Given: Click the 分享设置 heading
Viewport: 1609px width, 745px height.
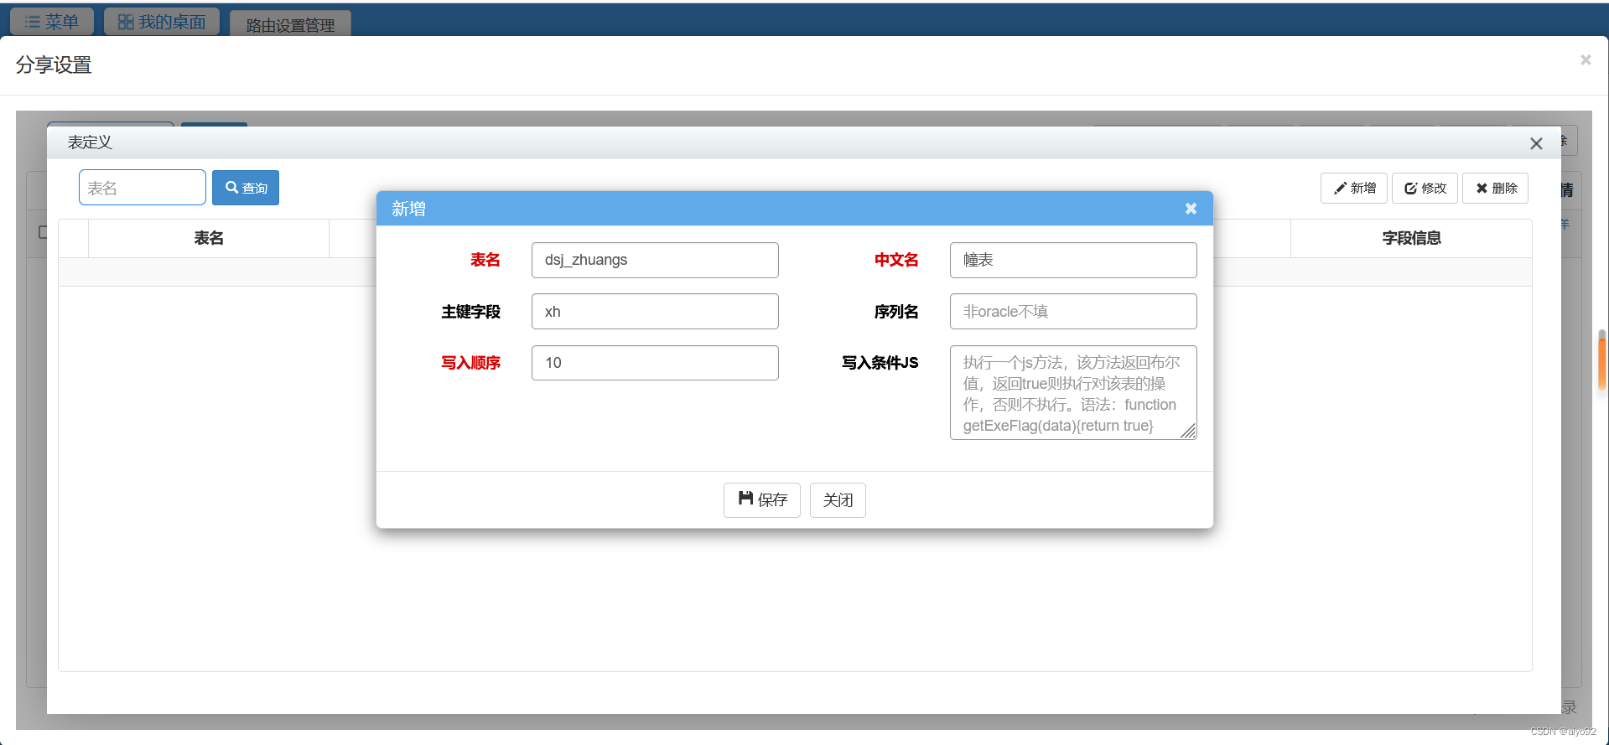Looking at the screenshot, I should click(54, 65).
